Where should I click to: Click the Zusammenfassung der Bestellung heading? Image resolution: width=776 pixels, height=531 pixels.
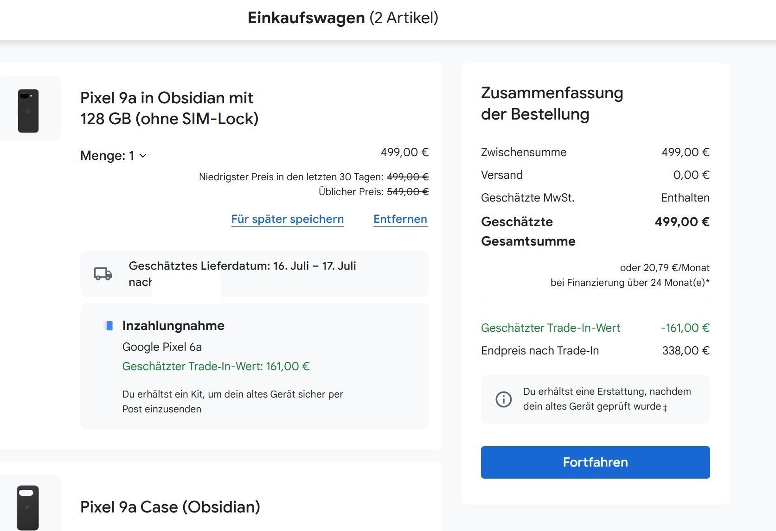pos(552,103)
